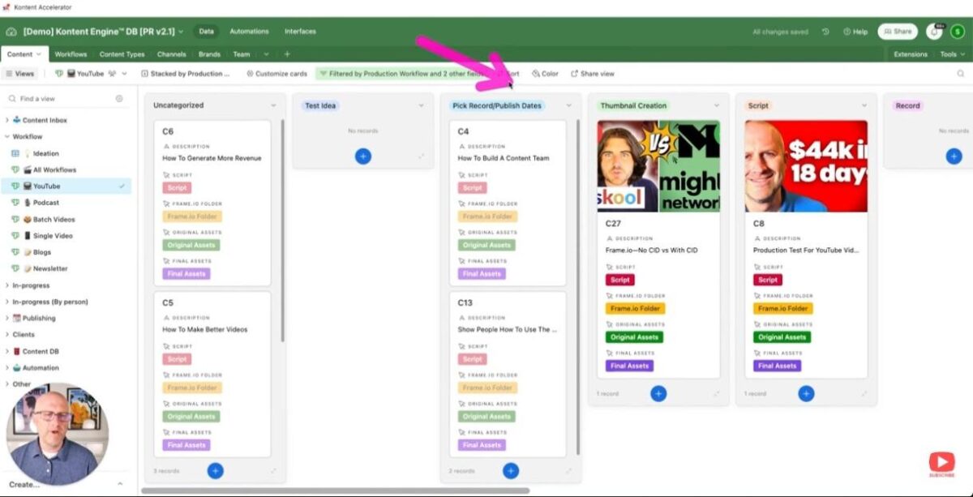Select the Batch Videos view

(x=51, y=219)
